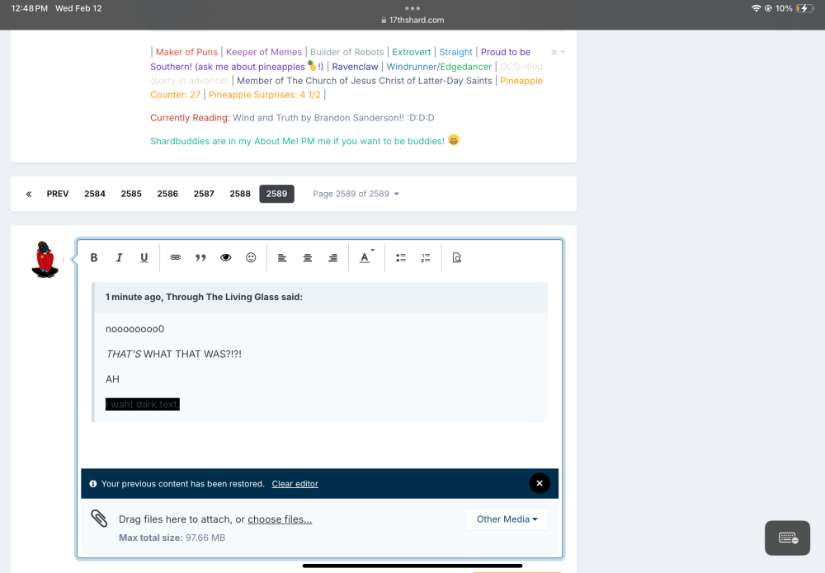The height and width of the screenshot is (573, 825).
Task: Click the 'Max total size: 97.66 MB' text
Action: [172, 538]
